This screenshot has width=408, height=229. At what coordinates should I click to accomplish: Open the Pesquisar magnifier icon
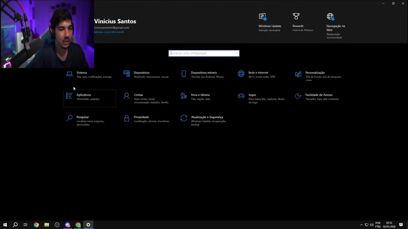coord(69,118)
